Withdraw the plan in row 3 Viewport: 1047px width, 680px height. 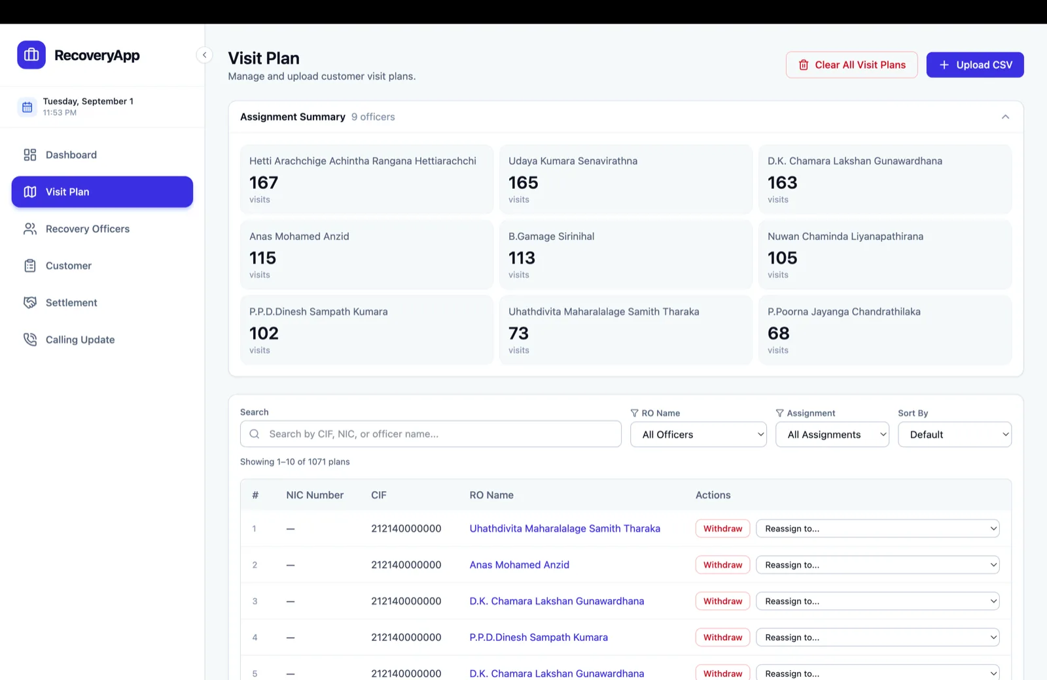point(722,601)
